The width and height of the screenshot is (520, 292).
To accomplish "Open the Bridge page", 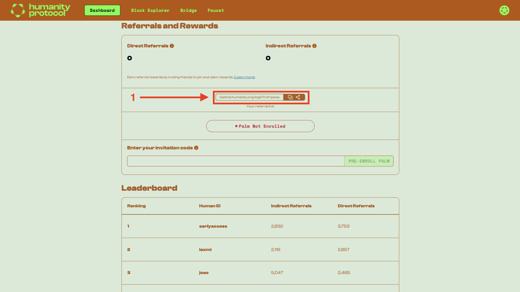I will click(x=188, y=11).
